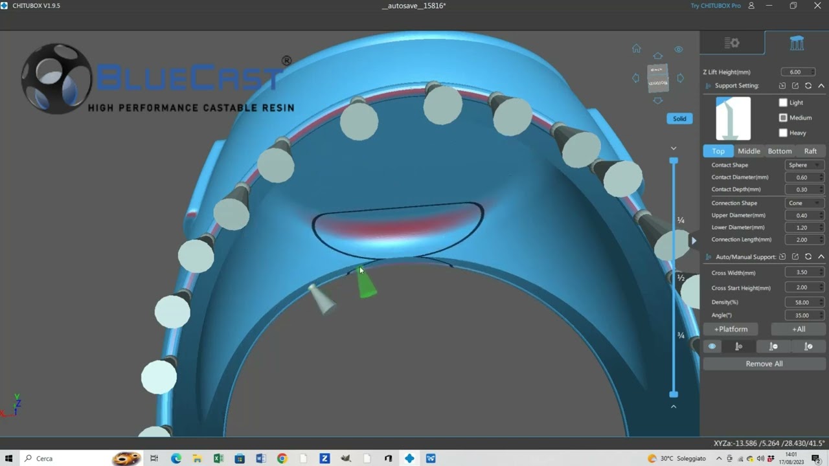Viewport: 829px width, 466px height.
Task: Click the Angle value field
Action: [x=804, y=315]
